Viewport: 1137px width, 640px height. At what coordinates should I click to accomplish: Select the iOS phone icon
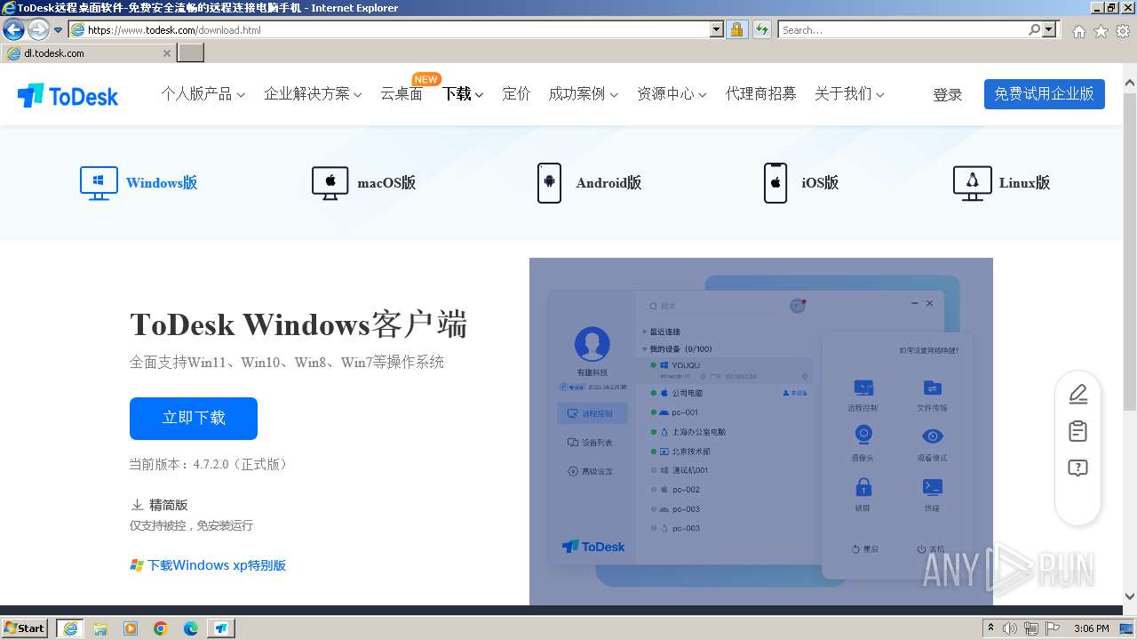775,183
